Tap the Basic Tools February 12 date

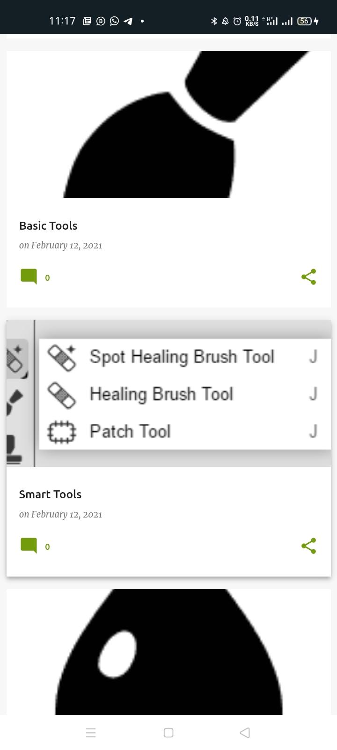tap(60, 245)
